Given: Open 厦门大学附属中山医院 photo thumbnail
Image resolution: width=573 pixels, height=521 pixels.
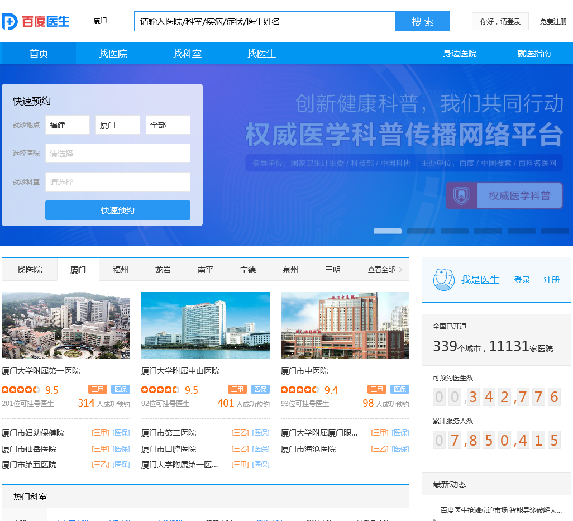Looking at the screenshot, I should (x=206, y=325).
